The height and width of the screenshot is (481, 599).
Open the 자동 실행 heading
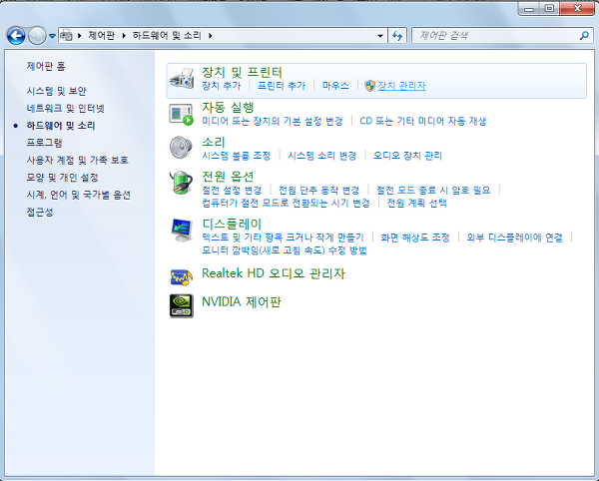point(228,107)
